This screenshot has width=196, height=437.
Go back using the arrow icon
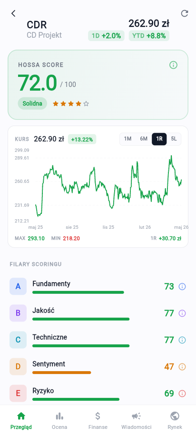[x=13, y=13]
